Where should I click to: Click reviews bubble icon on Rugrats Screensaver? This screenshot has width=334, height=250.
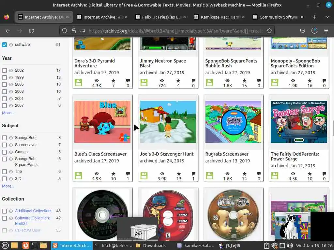click(259, 174)
